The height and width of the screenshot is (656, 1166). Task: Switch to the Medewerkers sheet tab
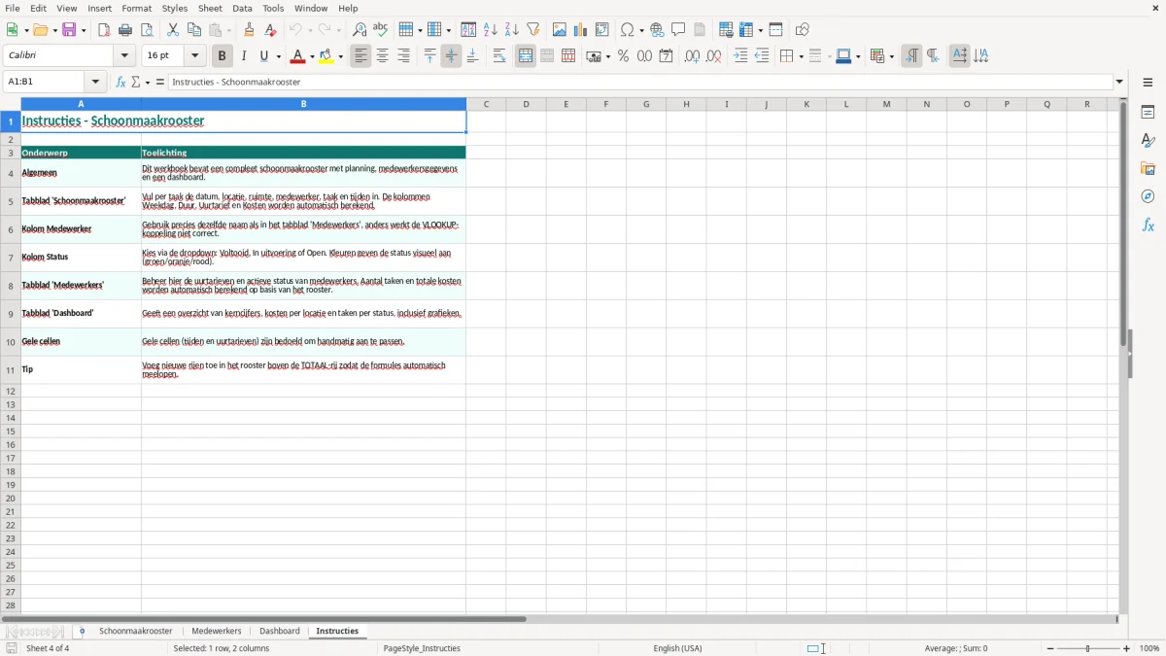[x=217, y=632]
